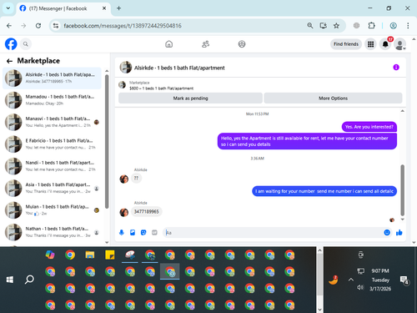Open the Facebook logo home link
The image size is (417, 313).
click(x=11, y=44)
